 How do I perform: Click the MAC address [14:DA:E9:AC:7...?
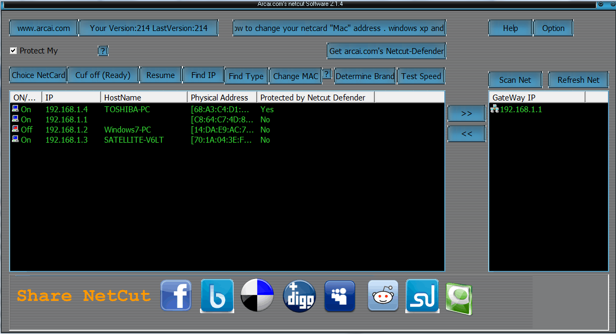(222, 130)
